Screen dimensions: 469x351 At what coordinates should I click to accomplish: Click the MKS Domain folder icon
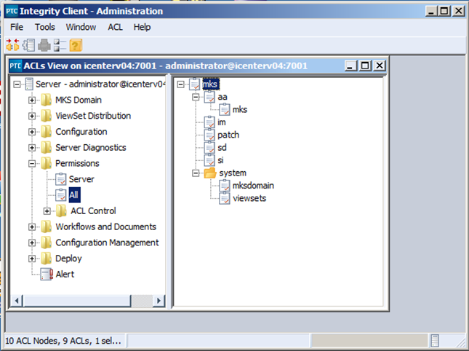[46, 100]
